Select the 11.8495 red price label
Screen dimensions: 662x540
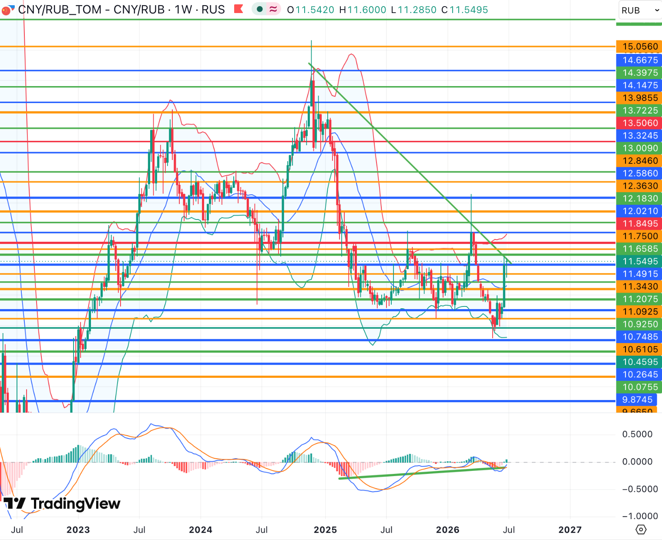[639, 223]
